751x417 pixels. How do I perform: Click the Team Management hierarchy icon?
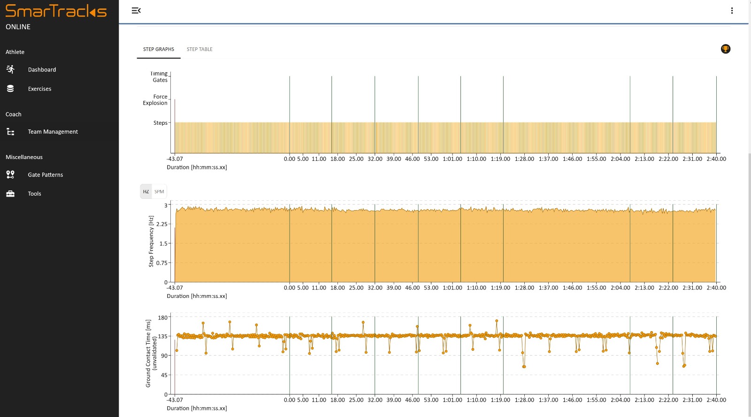10,132
